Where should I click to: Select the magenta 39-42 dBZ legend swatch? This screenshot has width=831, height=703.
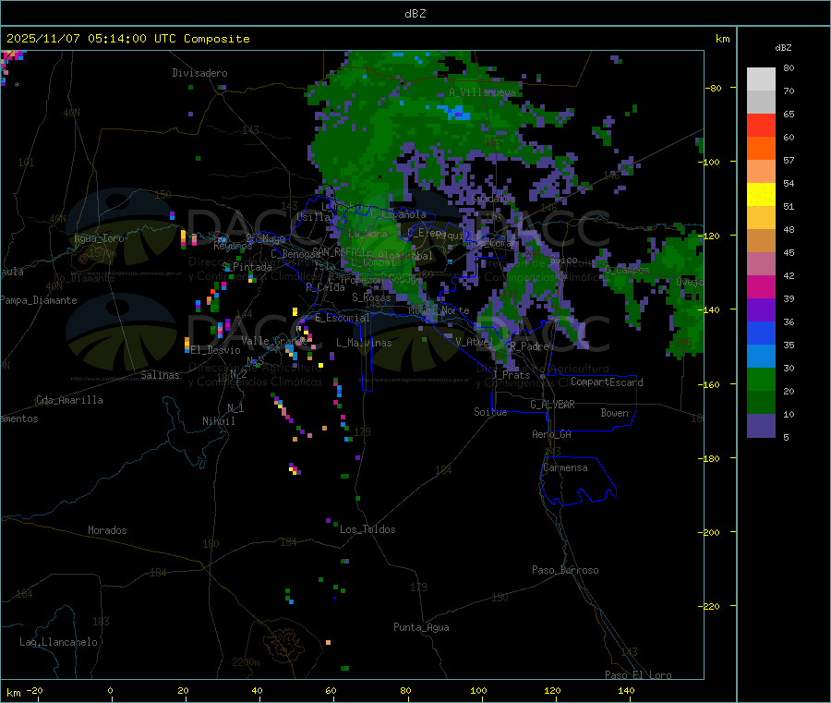761,286
